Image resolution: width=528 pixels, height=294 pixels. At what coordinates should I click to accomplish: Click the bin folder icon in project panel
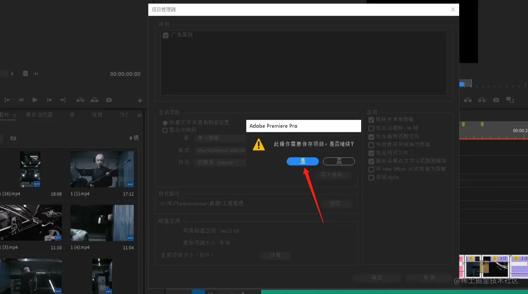tap(13, 138)
